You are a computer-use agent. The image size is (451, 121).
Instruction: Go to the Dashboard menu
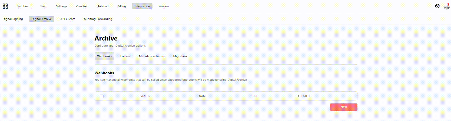tap(24, 6)
